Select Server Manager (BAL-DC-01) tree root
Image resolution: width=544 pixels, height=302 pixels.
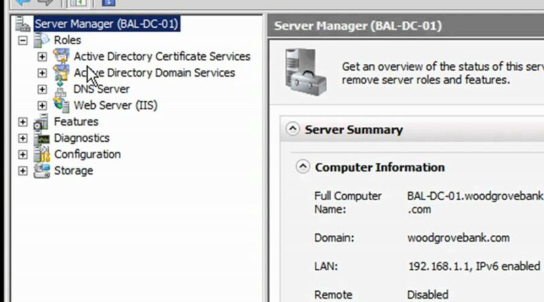click(107, 24)
